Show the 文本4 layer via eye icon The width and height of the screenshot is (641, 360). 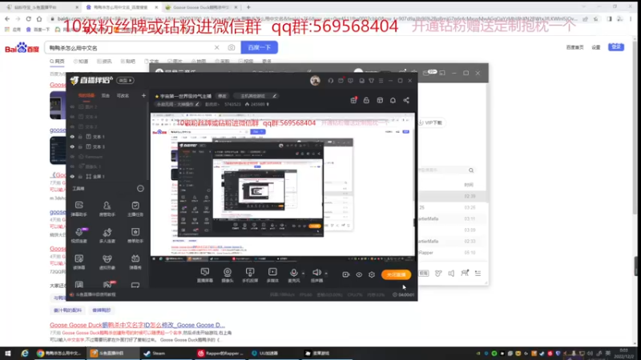pos(72,117)
